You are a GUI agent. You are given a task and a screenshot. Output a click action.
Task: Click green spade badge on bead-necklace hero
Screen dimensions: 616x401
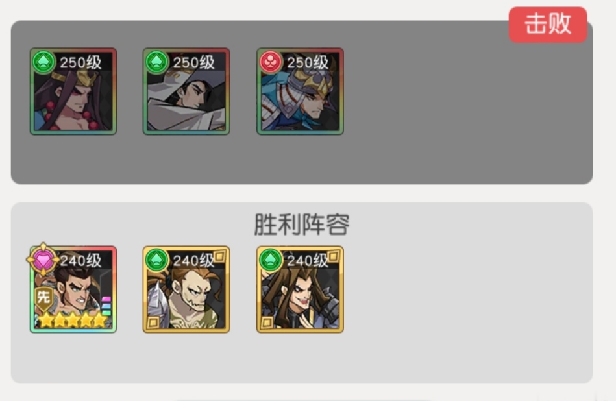pyautogui.click(x=43, y=62)
